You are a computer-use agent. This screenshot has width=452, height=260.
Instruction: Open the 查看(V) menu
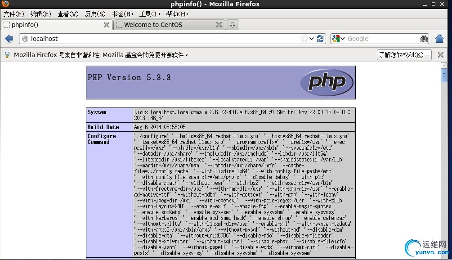click(68, 14)
